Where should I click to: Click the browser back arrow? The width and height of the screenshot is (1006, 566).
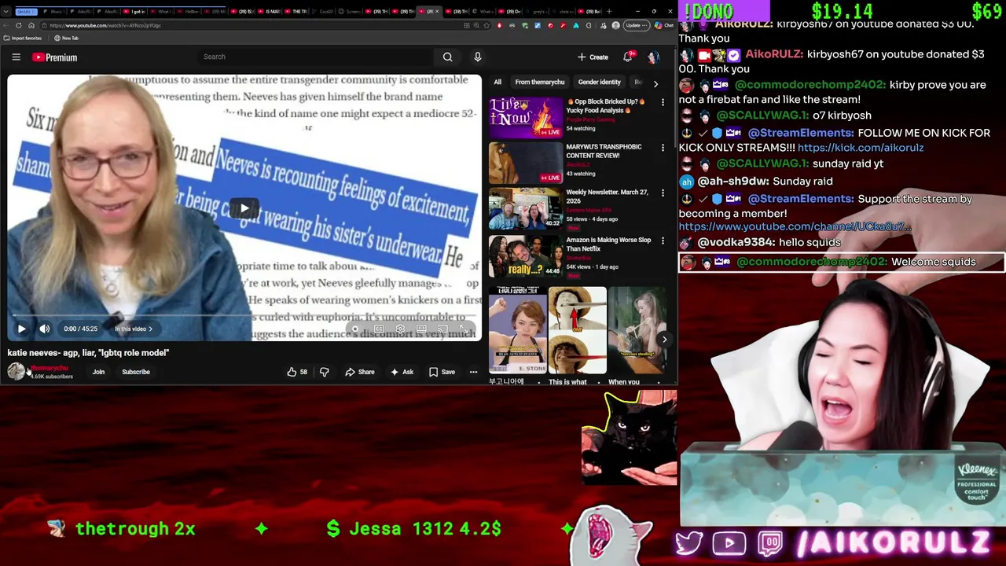click(6, 25)
